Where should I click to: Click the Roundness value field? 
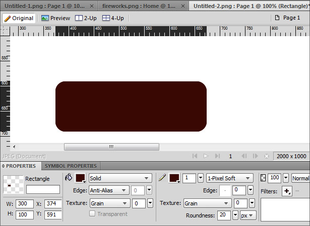(224, 215)
